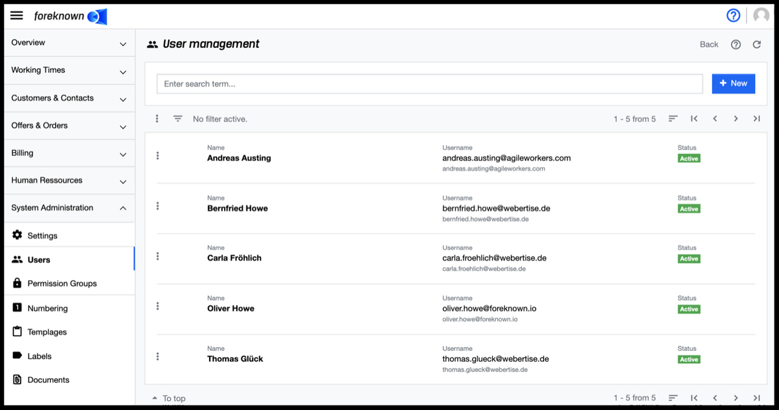Click the blue help question mark icon
This screenshot has width=779, height=410.
[x=733, y=16]
